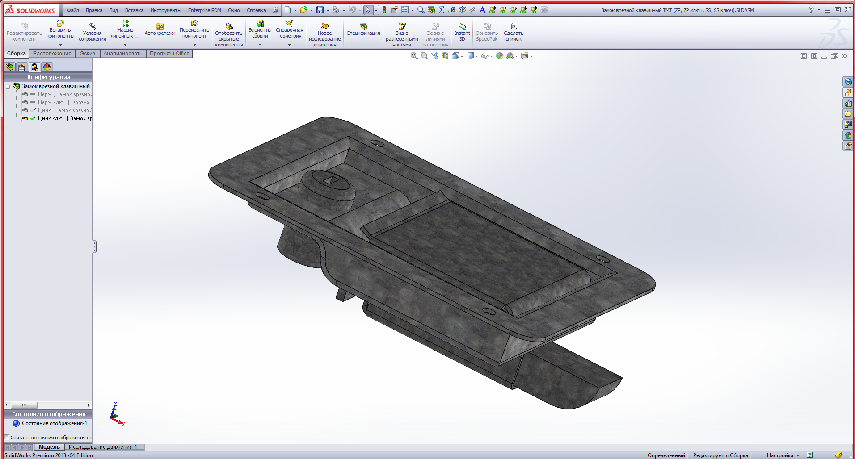Click Сделать снимок snapshot icon
855x459 pixels.
coord(514,32)
